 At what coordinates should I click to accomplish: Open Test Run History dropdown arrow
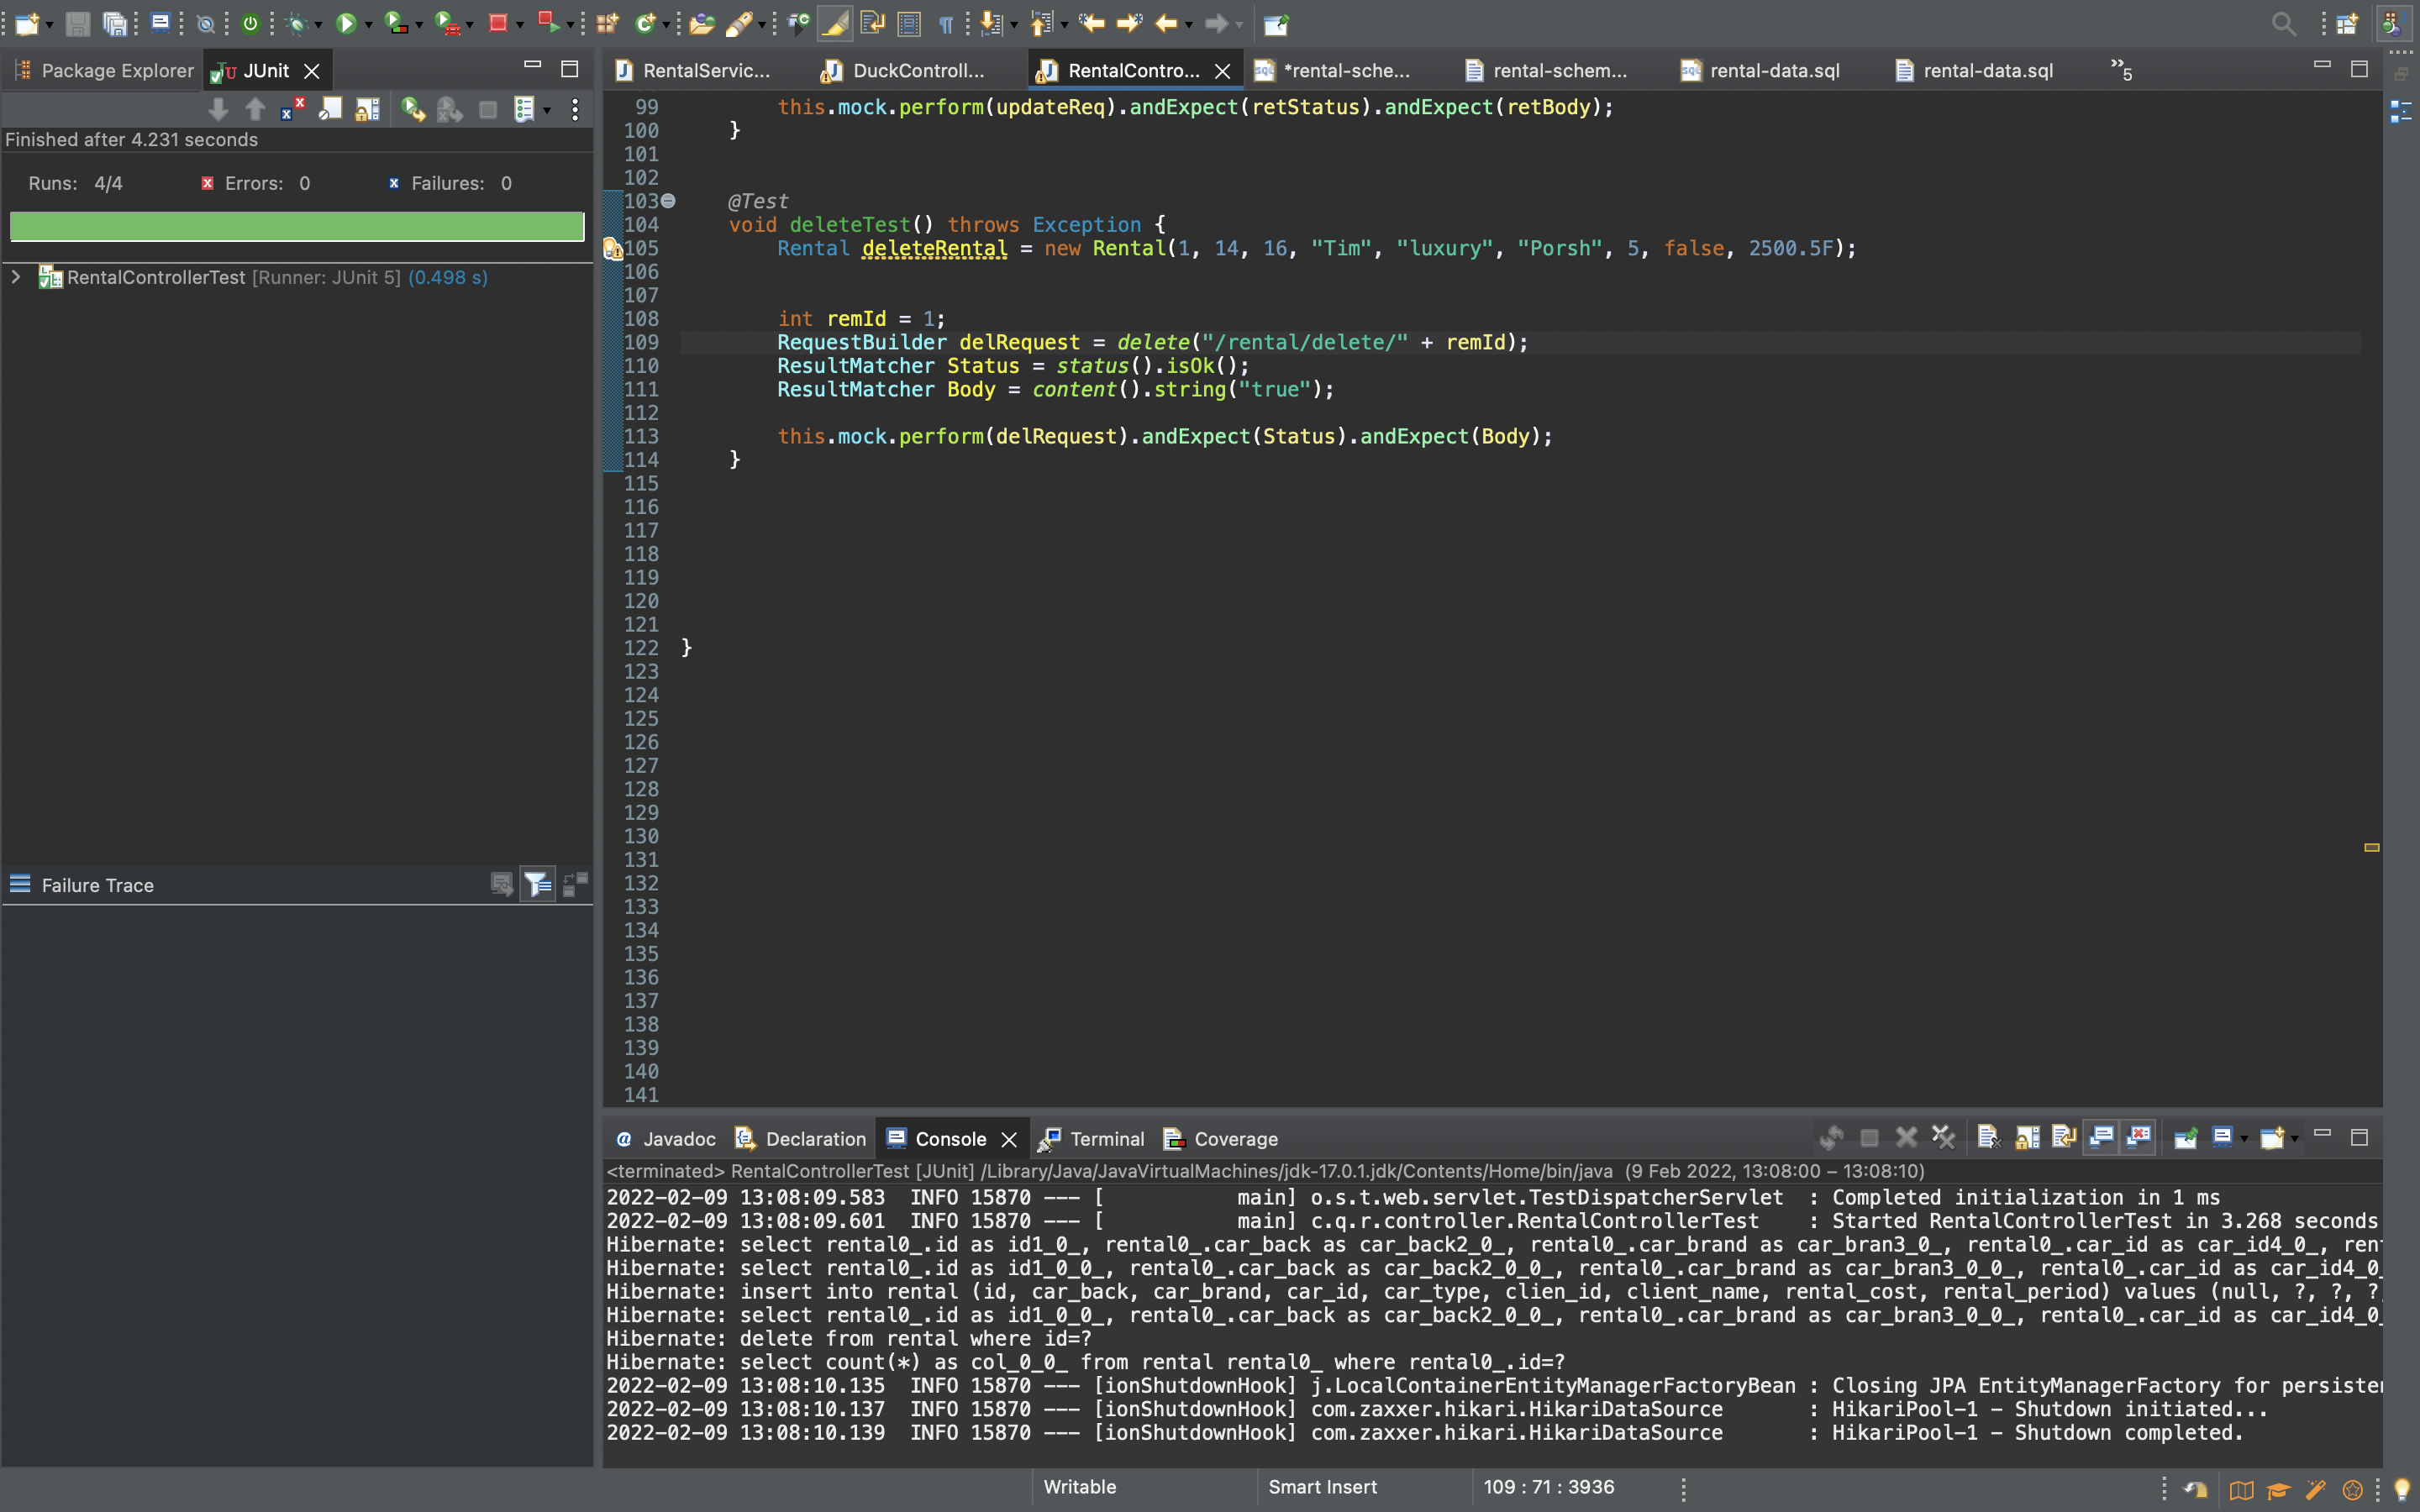[x=547, y=110]
